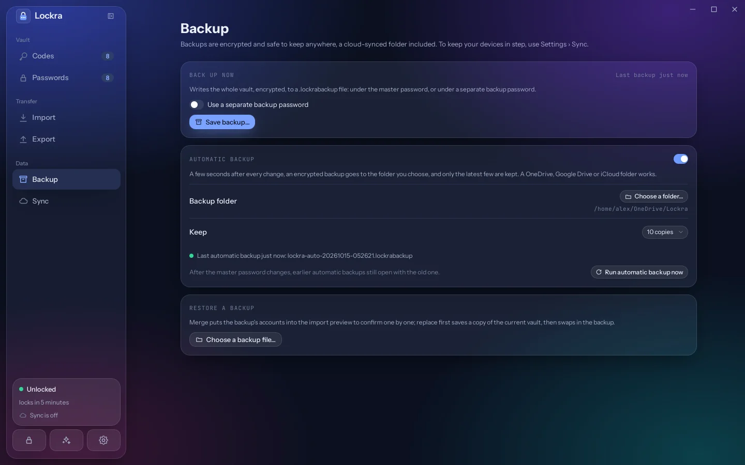Click the Unlocked status label

[41, 390]
